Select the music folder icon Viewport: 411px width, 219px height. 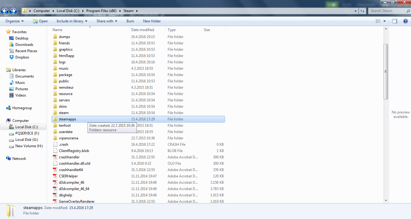tap(55, 68)
